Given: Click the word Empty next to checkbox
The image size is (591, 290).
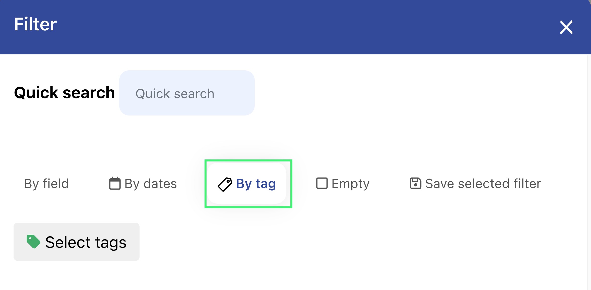Looking at the screenshot, I should click(x=351, y=184).
